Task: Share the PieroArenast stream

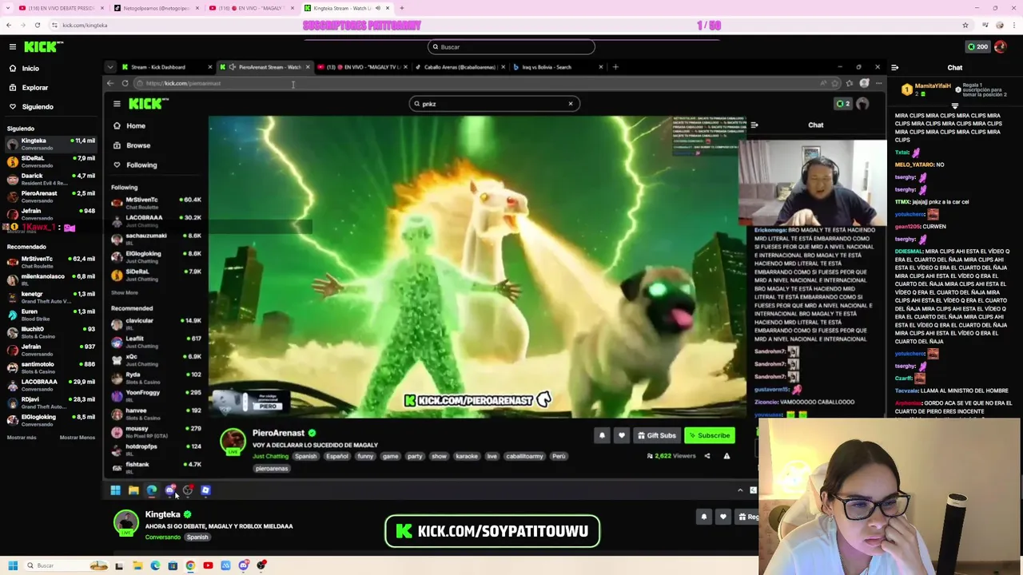Action: [707, 456]
